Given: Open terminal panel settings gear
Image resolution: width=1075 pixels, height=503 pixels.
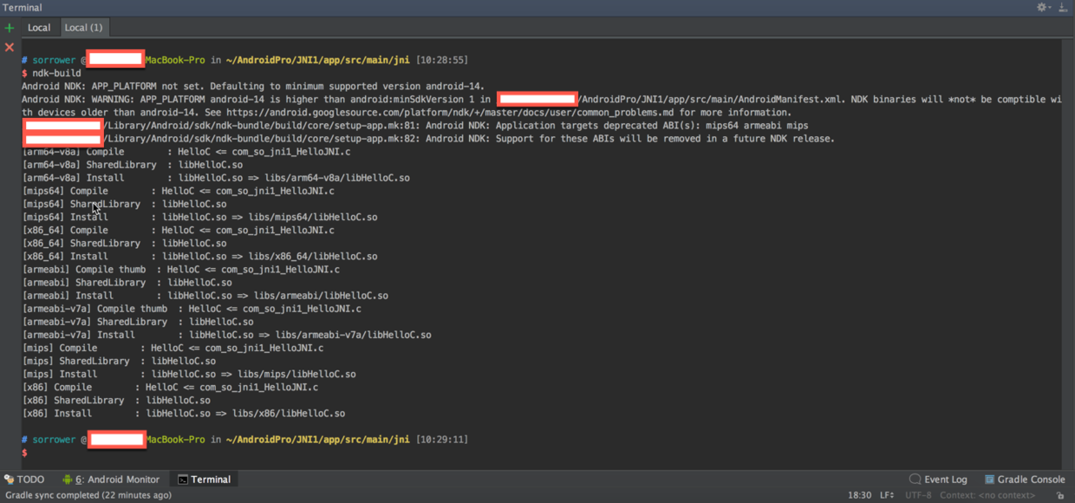Looking at the screenshot, I should (x=1042, y=7).
